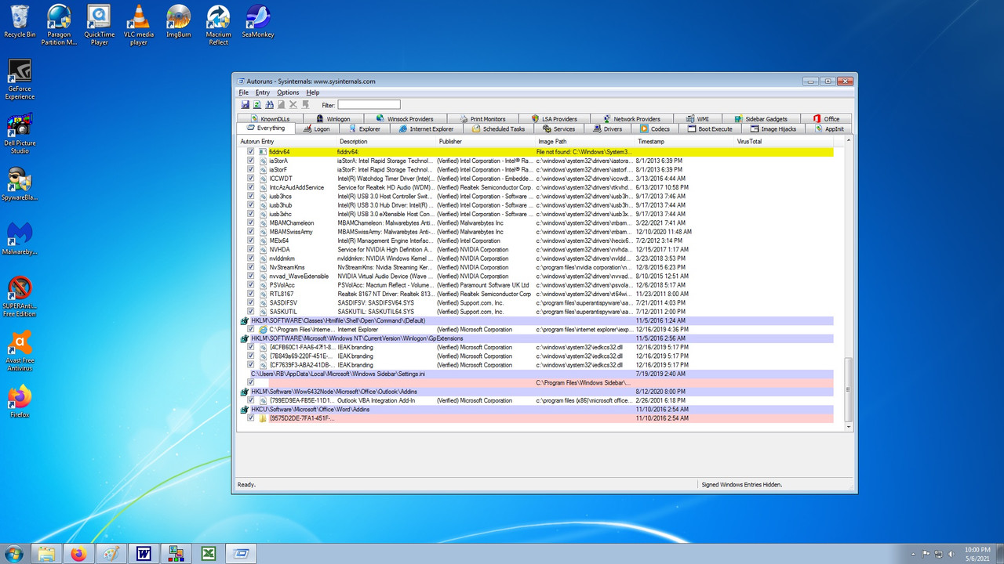Open the Options menu
This screenshot has width=1004, height=564.
288,92
